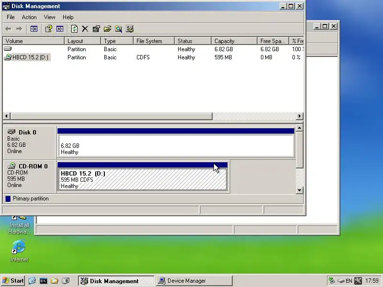The image size is (383, 287).
Task: Maximize the background Device Manager window
Action: 325,26
